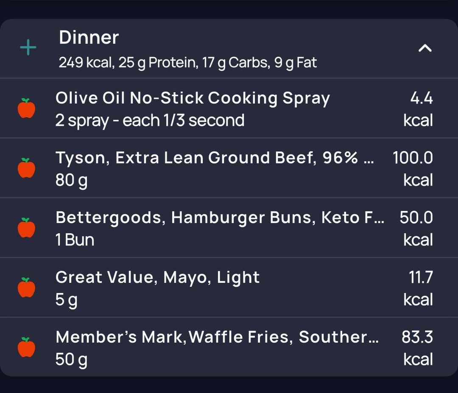The width and height of the screenshot is (458, 393).
Task: Tap the 11.7 kcal value
Action: (420, 277)
